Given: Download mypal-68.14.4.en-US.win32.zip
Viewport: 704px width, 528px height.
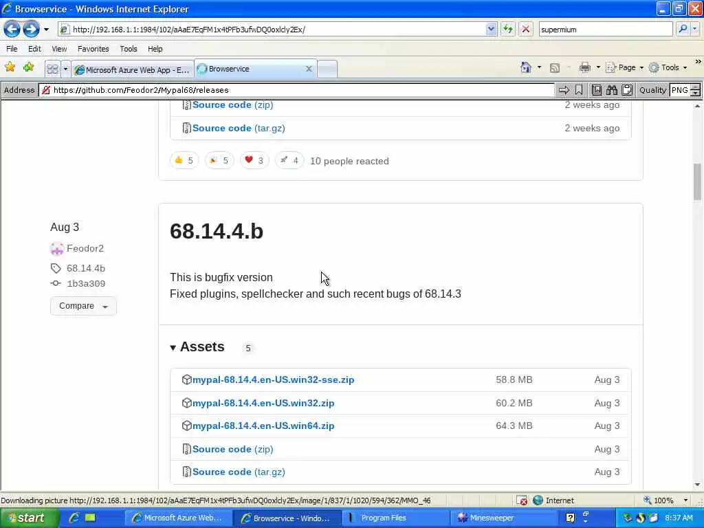Looking at the screenshot, I should pos(263,403).
